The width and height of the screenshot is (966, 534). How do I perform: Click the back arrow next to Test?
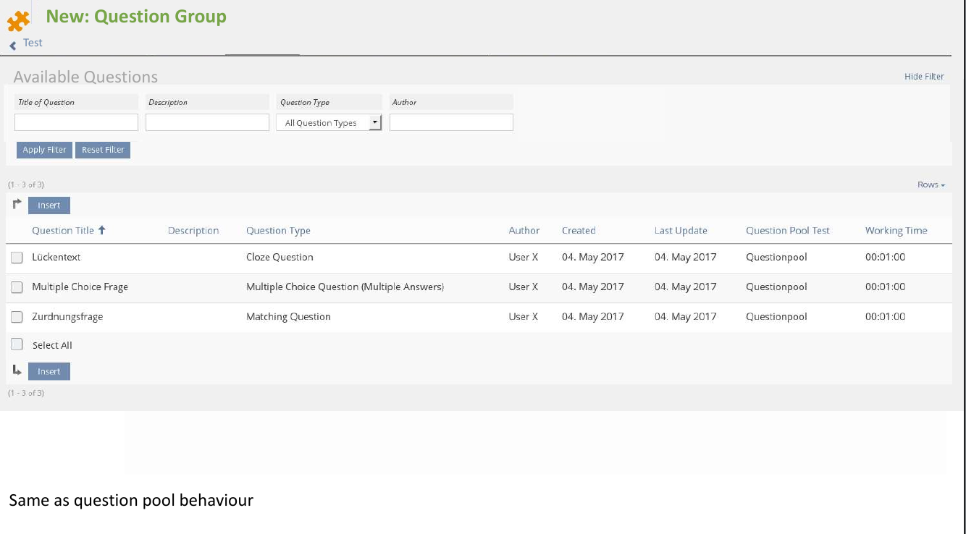pos(12,46)
